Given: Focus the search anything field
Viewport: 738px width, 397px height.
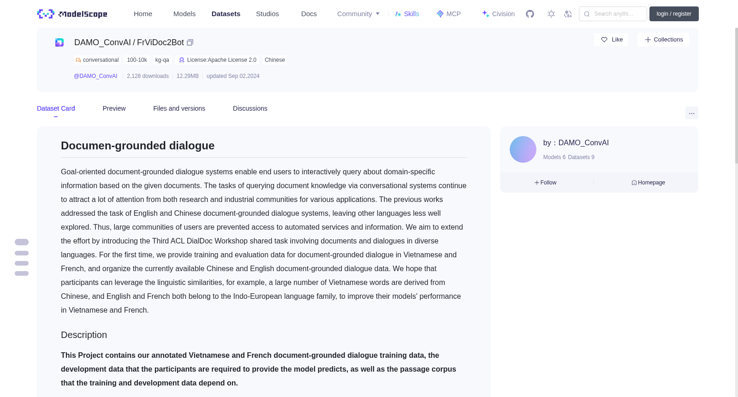Looking at the screenshot, I should 613,14.
